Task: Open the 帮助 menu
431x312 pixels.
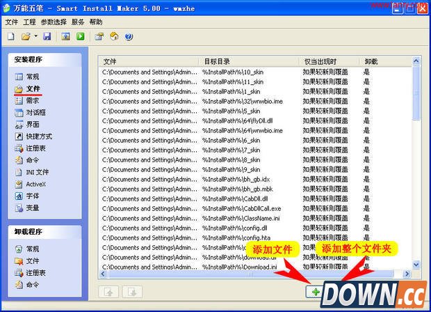Action: [96, 22]
